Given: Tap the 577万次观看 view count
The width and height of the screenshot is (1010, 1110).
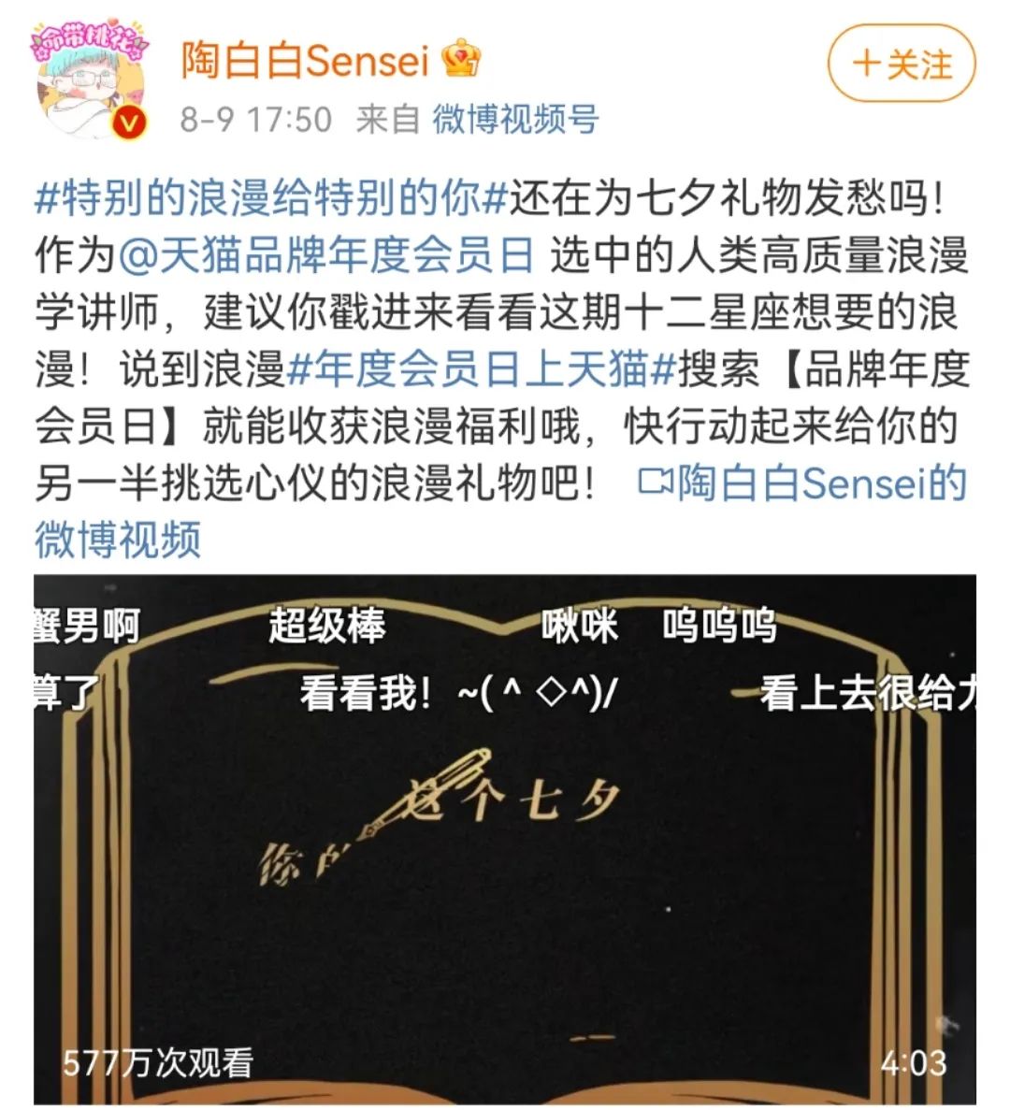Looking at the screenshot, I should click(x=158, y=1062).
